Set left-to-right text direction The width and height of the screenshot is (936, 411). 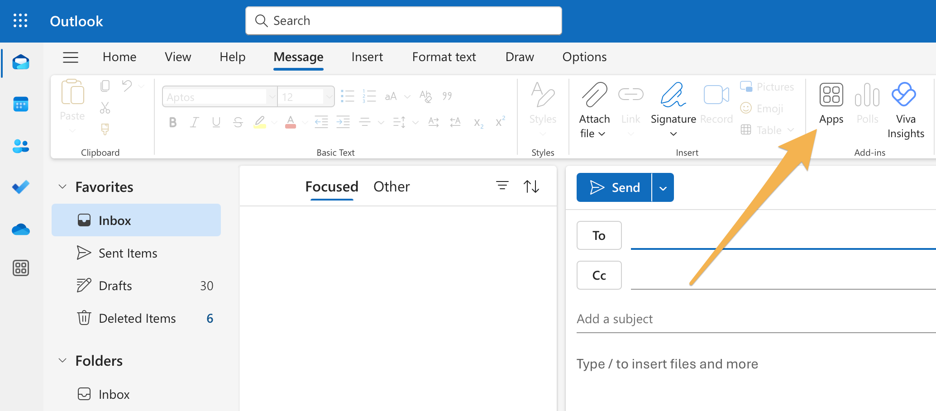coord(434,122)
